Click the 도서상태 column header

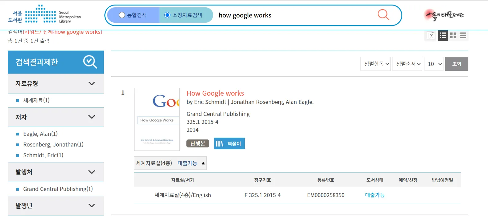pyautogui.click(x=375, y=180)
